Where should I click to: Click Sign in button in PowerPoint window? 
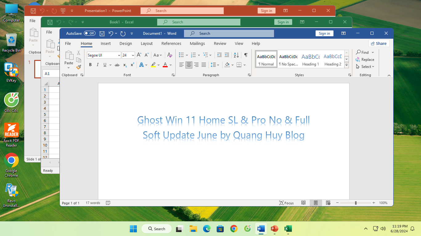coord(266,11)
